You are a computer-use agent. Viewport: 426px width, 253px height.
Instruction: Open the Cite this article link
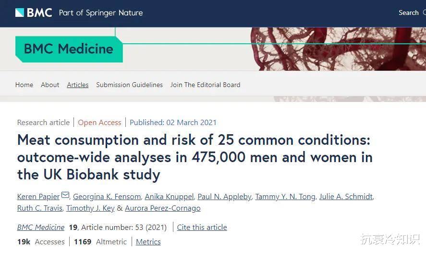coord(202,227)
